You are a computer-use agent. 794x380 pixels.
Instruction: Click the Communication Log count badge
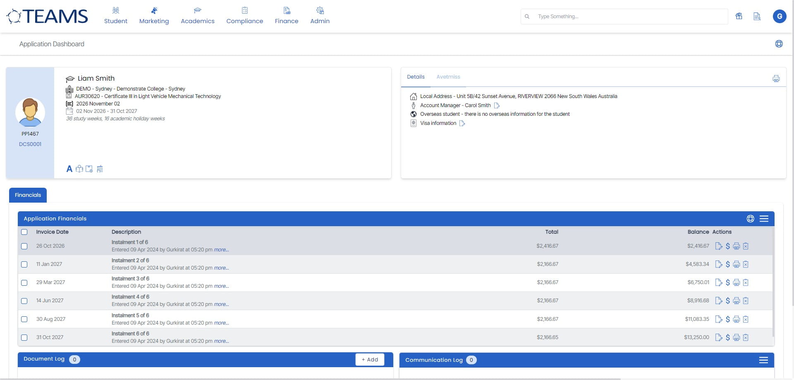click(471, 360)
